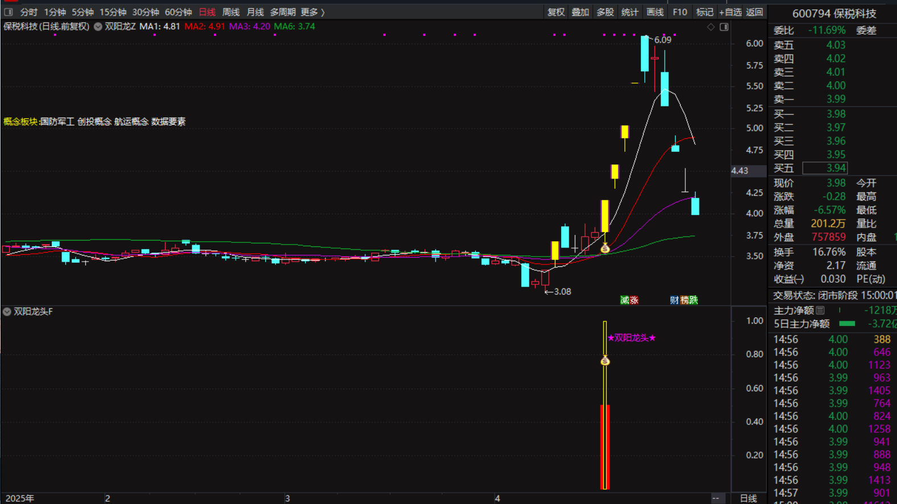The image size is (897, 504).
Task: Open the F10 company info button
Action: 680,12
